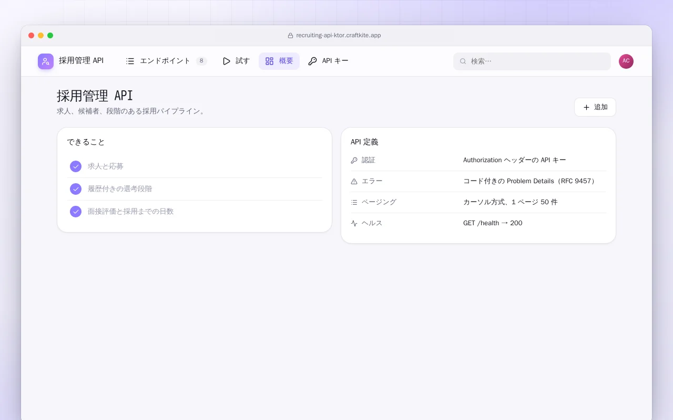Click the 求人、候補者、段階のある採用パイプライン subtitle
The width and height of the screenshot is (673, 420).
(x=131, y=111)
